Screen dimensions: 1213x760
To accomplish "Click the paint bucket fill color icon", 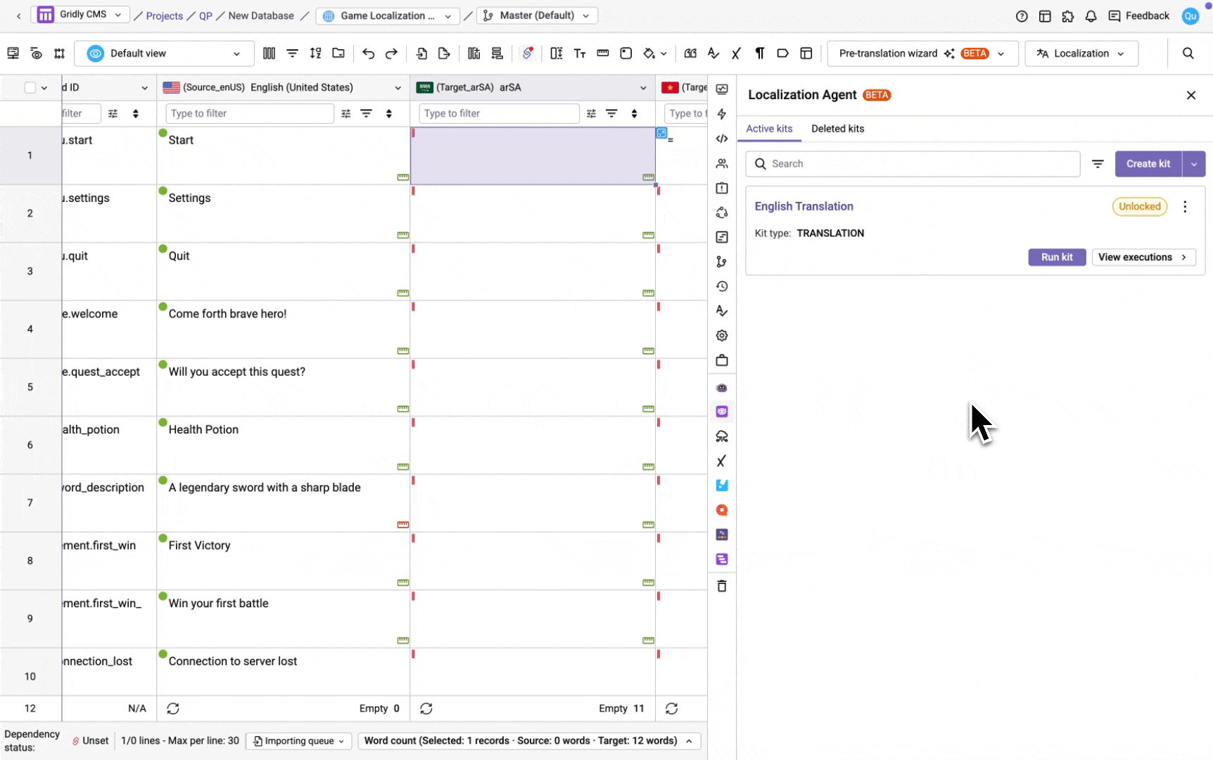I will [649, 53].
